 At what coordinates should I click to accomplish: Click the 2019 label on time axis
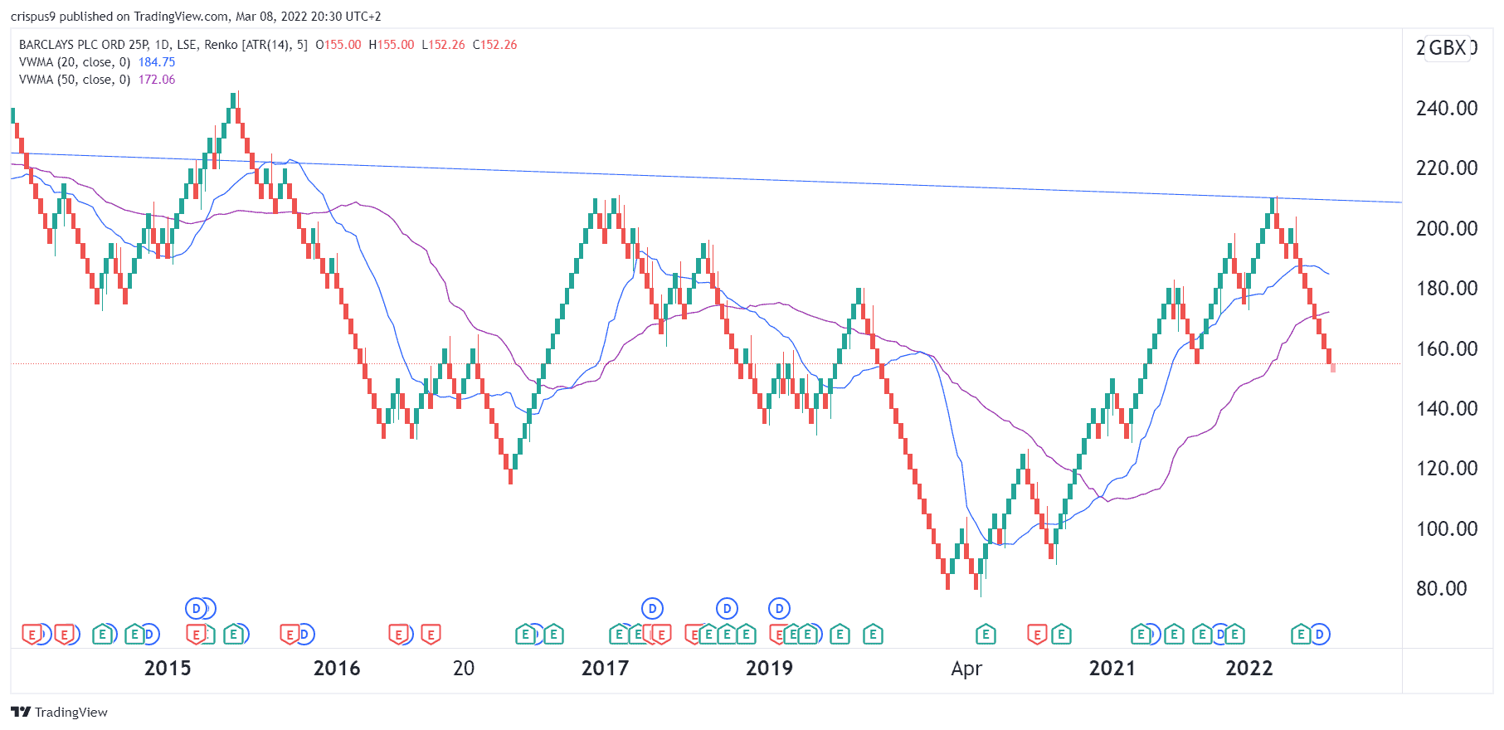coord(769,669)
